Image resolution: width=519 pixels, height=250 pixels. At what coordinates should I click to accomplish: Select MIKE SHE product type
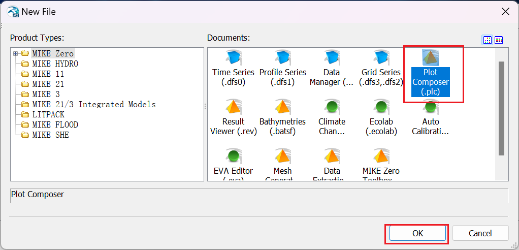tap(50, 136)
